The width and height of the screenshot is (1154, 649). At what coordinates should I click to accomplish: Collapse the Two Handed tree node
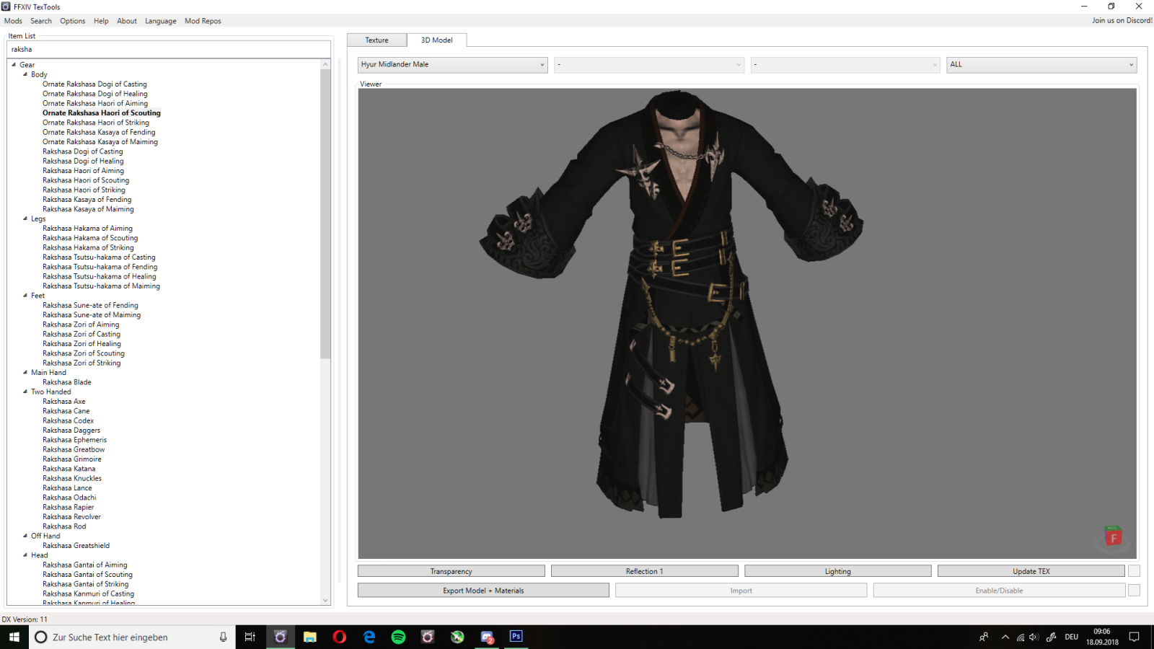pos(25,392)
